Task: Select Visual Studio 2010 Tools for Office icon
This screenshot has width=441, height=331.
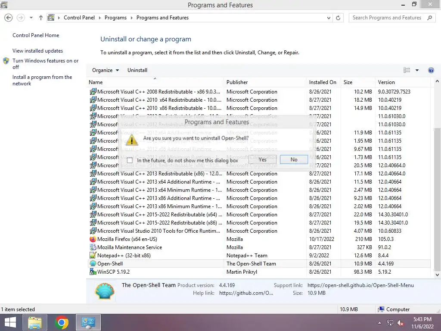Action: pyautogui.click(x=93, y=231)
